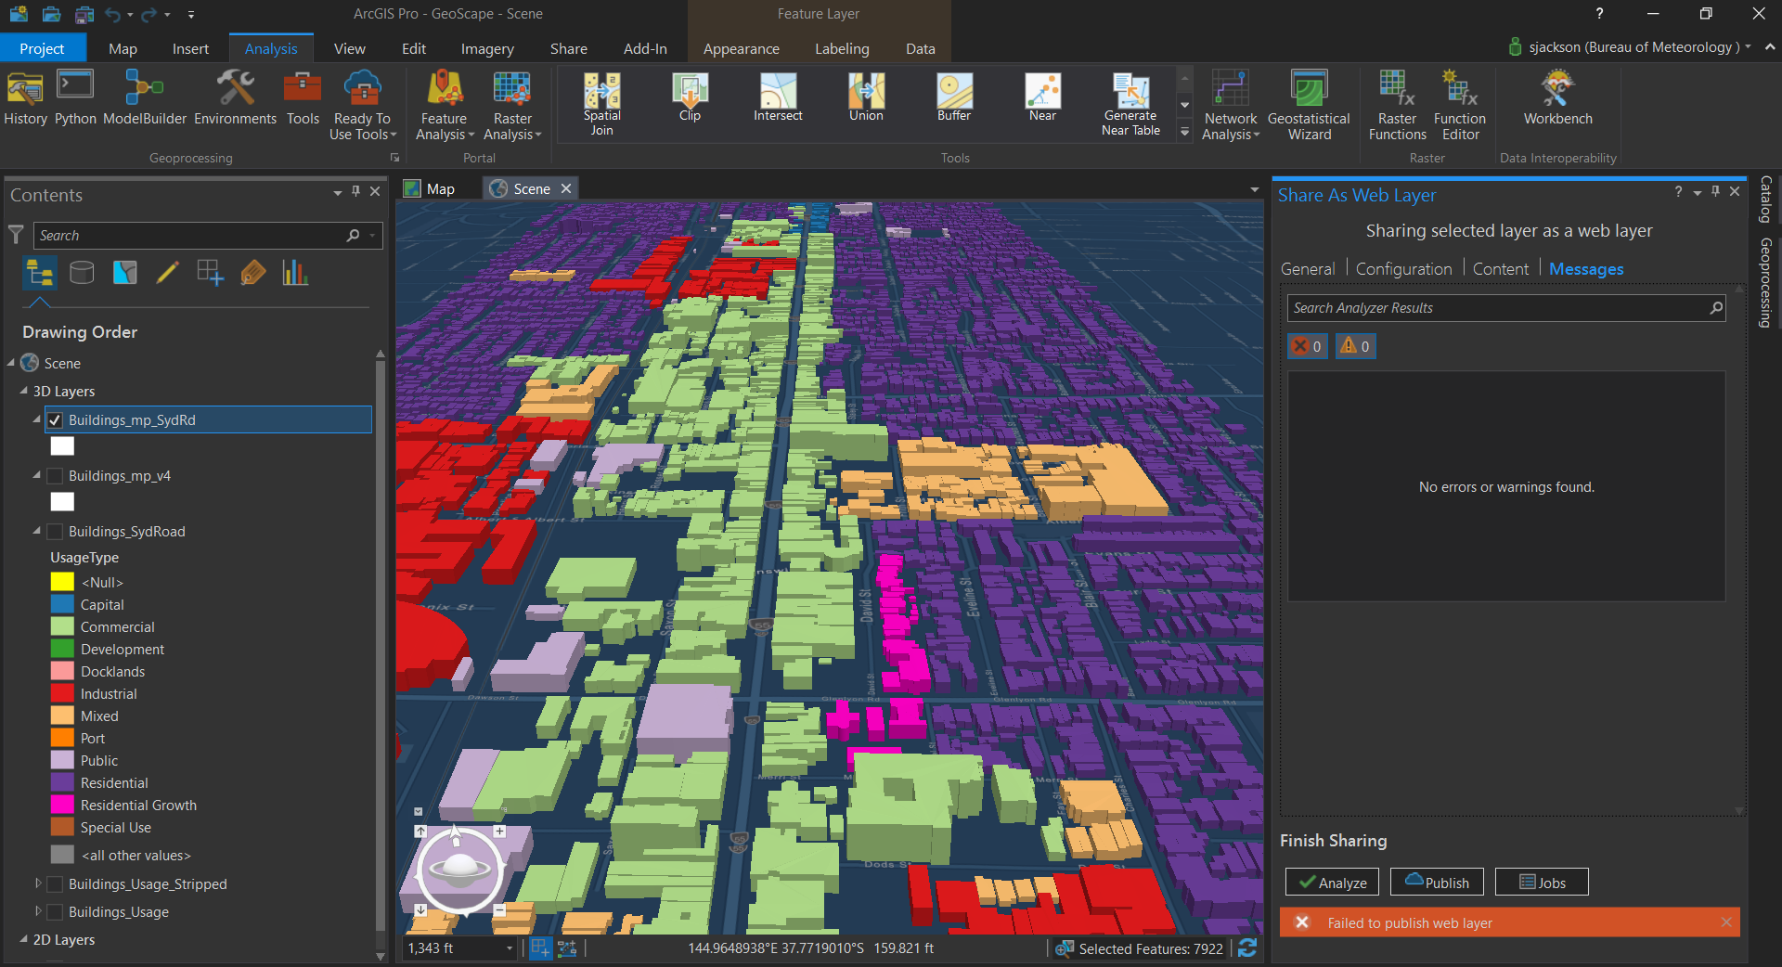This screenshot has width=1782, height=967.
Task: Open the Function Editor
Action: click(1460, 106)
